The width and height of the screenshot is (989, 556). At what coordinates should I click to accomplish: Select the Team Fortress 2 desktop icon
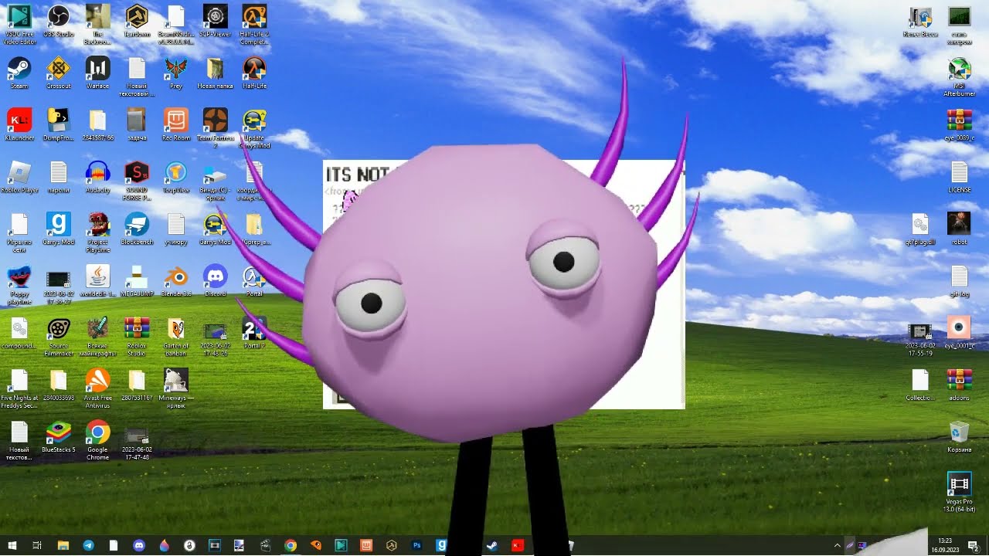pos(215,128)
